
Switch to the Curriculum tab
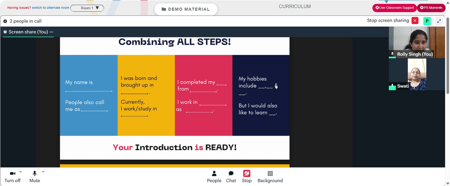click(x=295, y=6)
